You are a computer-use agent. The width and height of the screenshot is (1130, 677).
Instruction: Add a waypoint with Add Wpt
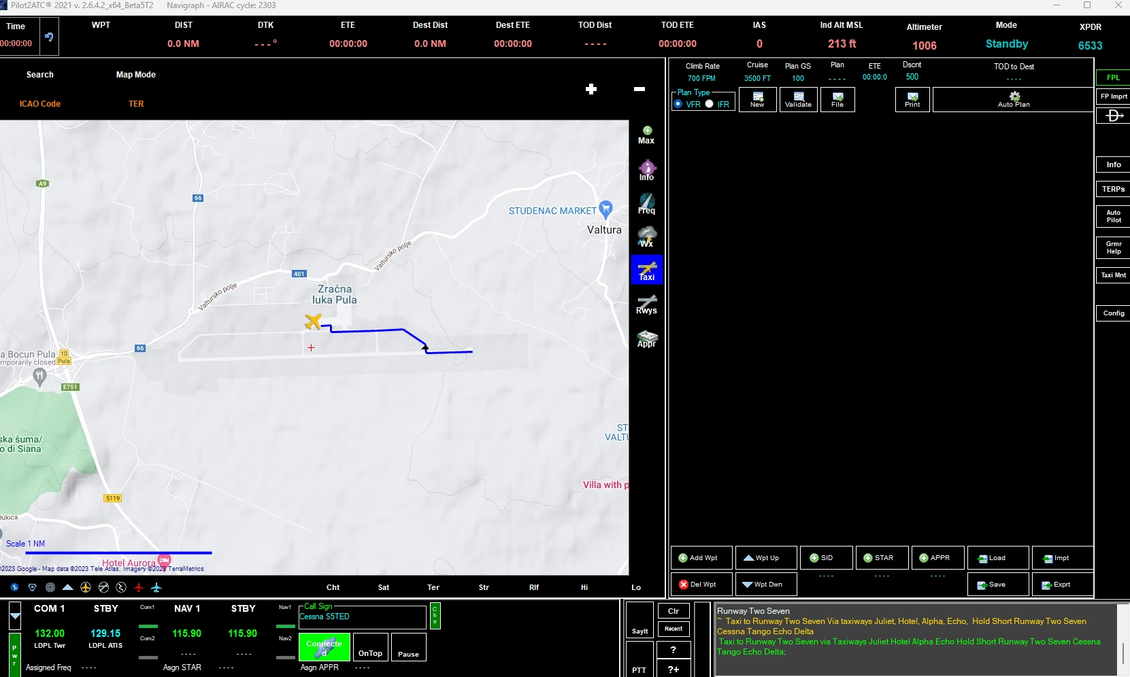[x=702, y=558]
